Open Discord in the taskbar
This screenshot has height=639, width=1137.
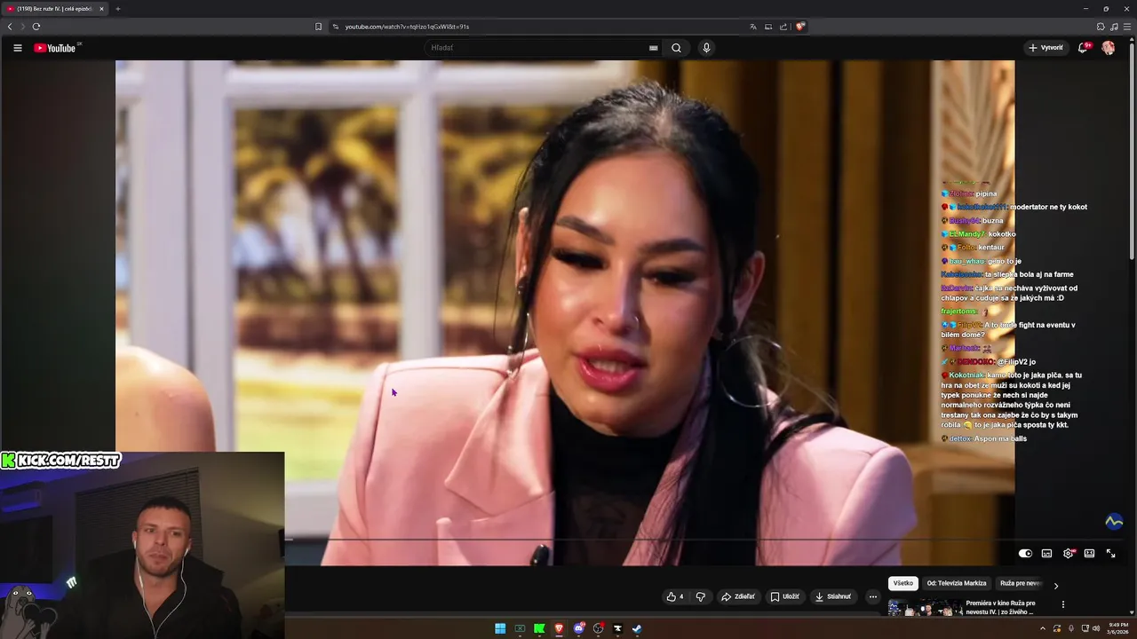coord(579,628)
